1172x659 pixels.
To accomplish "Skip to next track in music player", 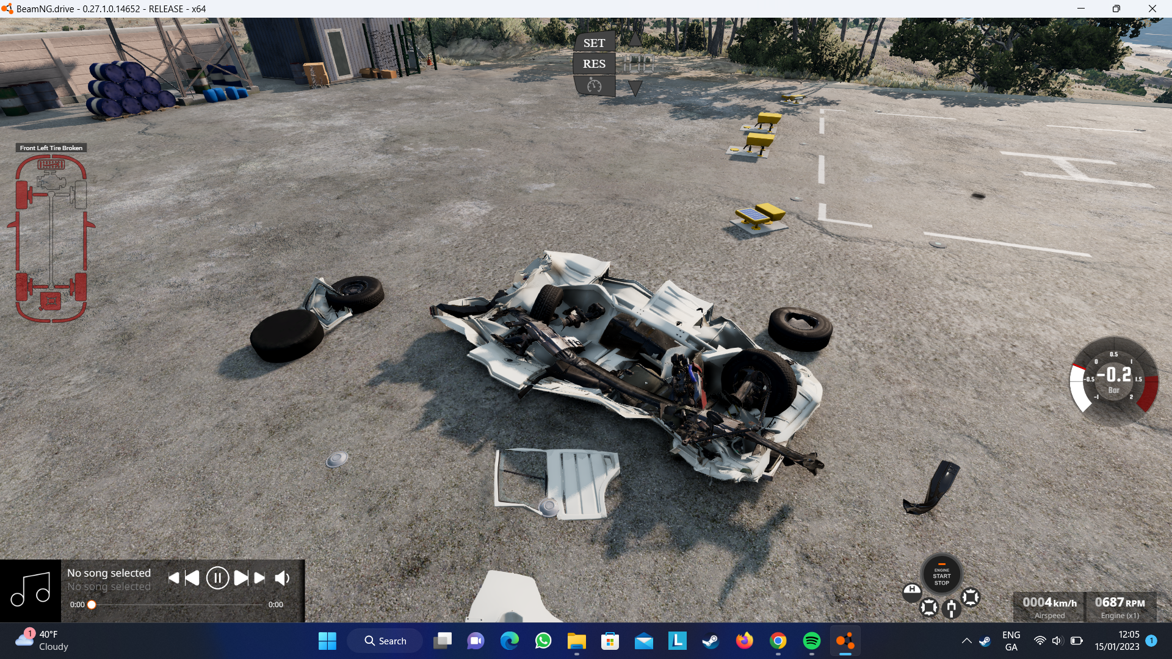I will (x=241, y=578).
